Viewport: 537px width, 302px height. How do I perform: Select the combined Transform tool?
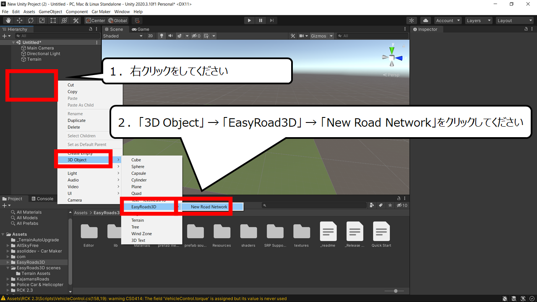pos(64,21)
